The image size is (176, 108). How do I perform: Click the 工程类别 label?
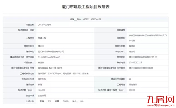coord(30,38)
